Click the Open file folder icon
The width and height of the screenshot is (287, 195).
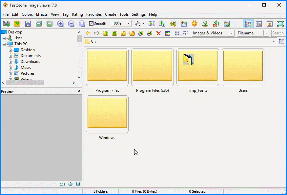[x=17, y=24]
